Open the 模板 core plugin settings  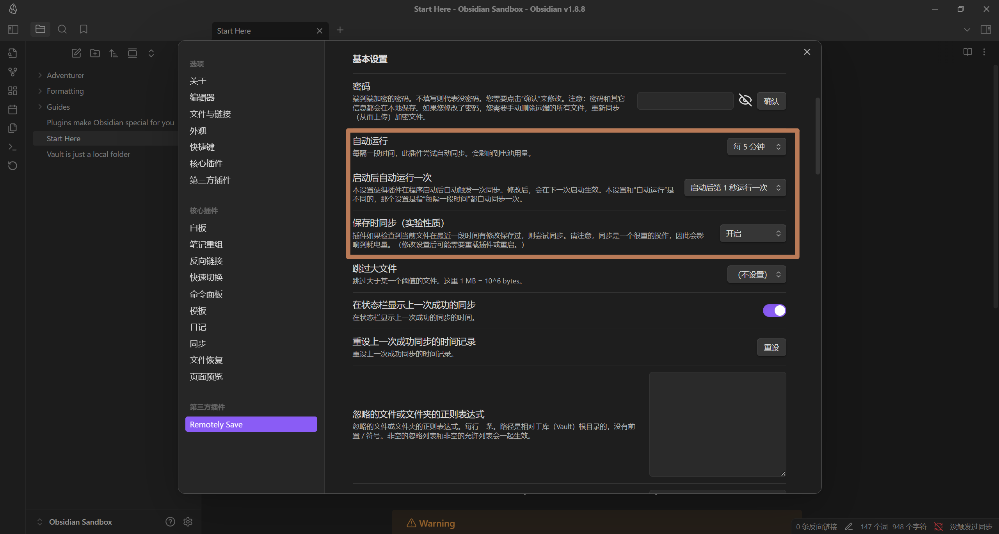pos(198,311)
